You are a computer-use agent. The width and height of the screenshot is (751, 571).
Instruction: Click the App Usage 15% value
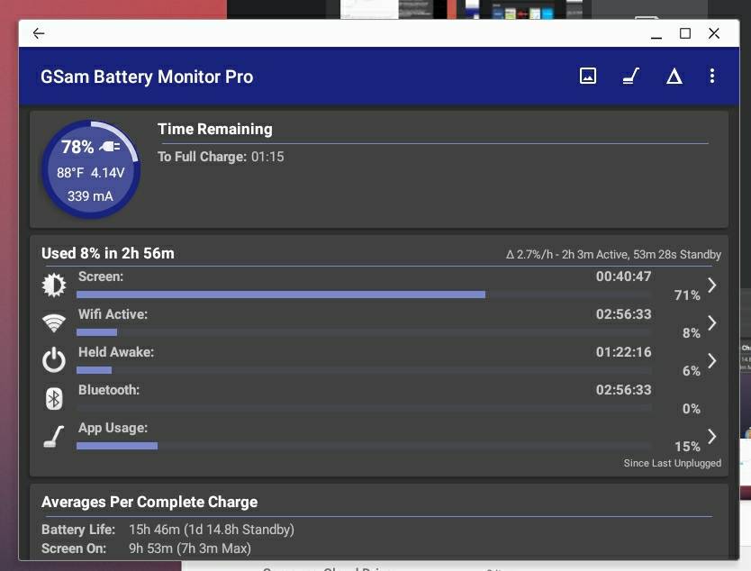point(687,447)
